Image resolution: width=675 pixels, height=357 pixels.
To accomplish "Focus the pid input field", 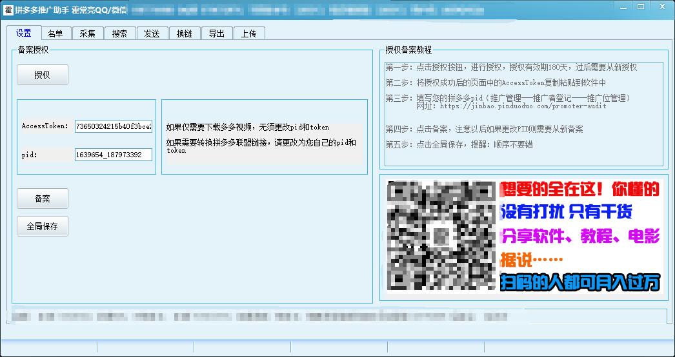I will 113,155.
